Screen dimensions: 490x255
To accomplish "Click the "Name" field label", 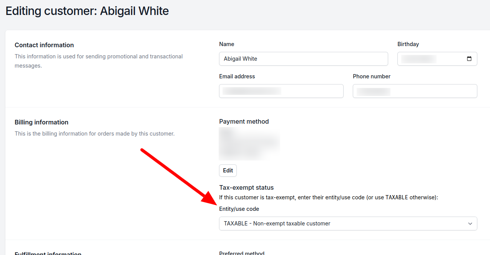I will click(226, 44).
